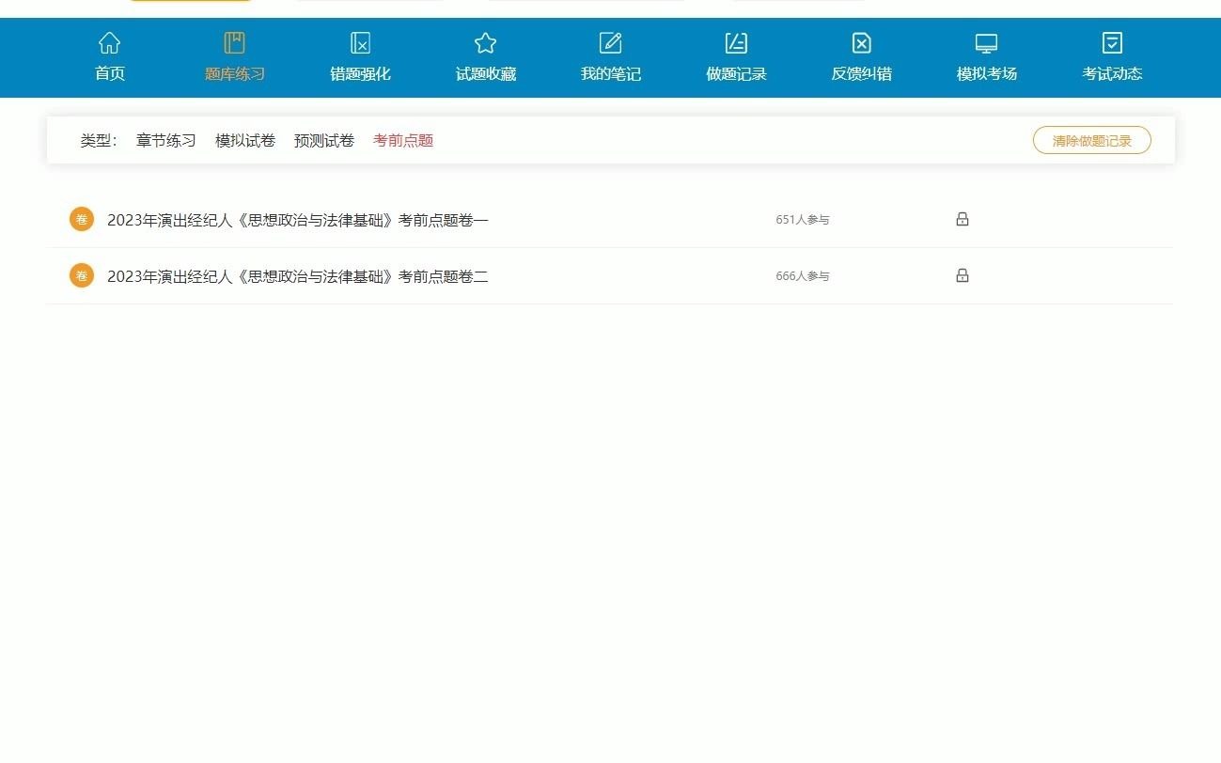Open 2023年演出经纪人考前点题卷二
1221x763 pixels.
[298, 276]
